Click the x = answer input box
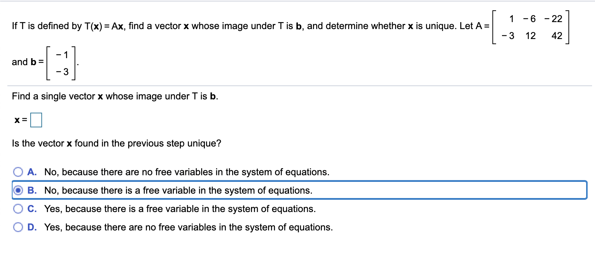595x254 pixels. tap(36, 120)
